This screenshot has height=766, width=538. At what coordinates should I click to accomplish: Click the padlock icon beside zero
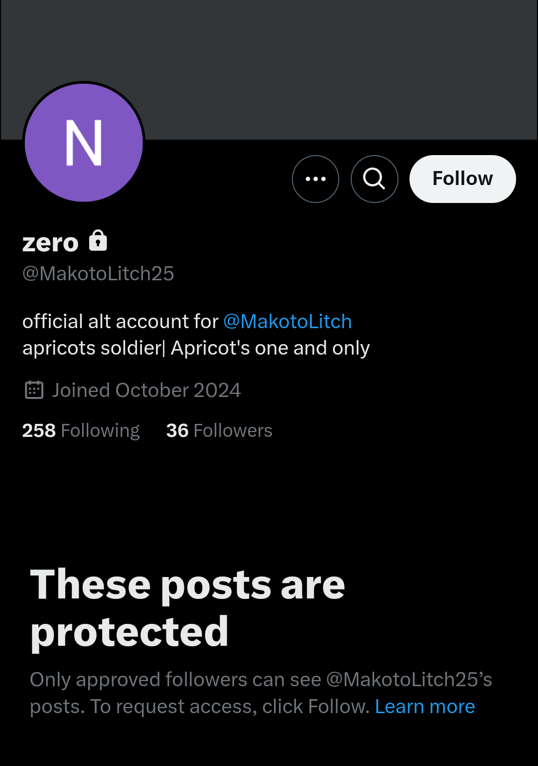[98, 241]
